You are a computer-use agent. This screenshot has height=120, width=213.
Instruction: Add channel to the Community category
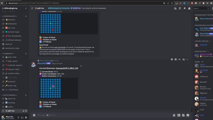tap(26, 54)
